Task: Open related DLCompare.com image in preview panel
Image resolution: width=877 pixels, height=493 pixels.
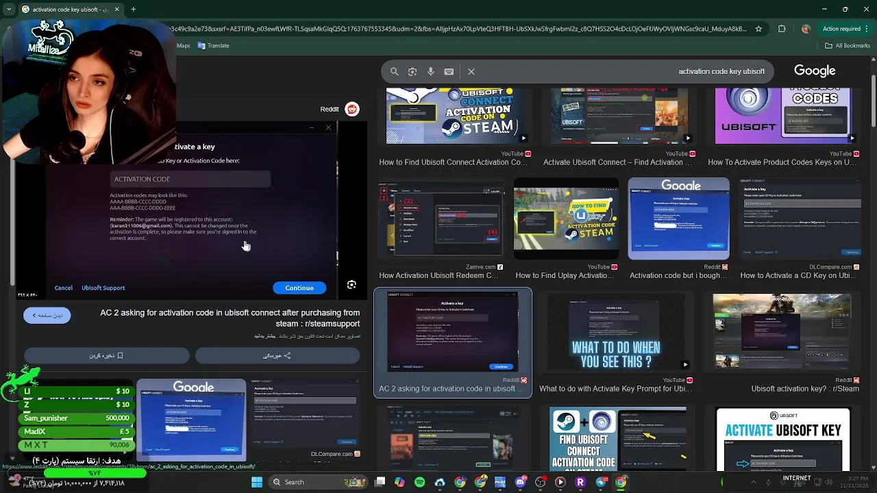Action: point(305,413)
